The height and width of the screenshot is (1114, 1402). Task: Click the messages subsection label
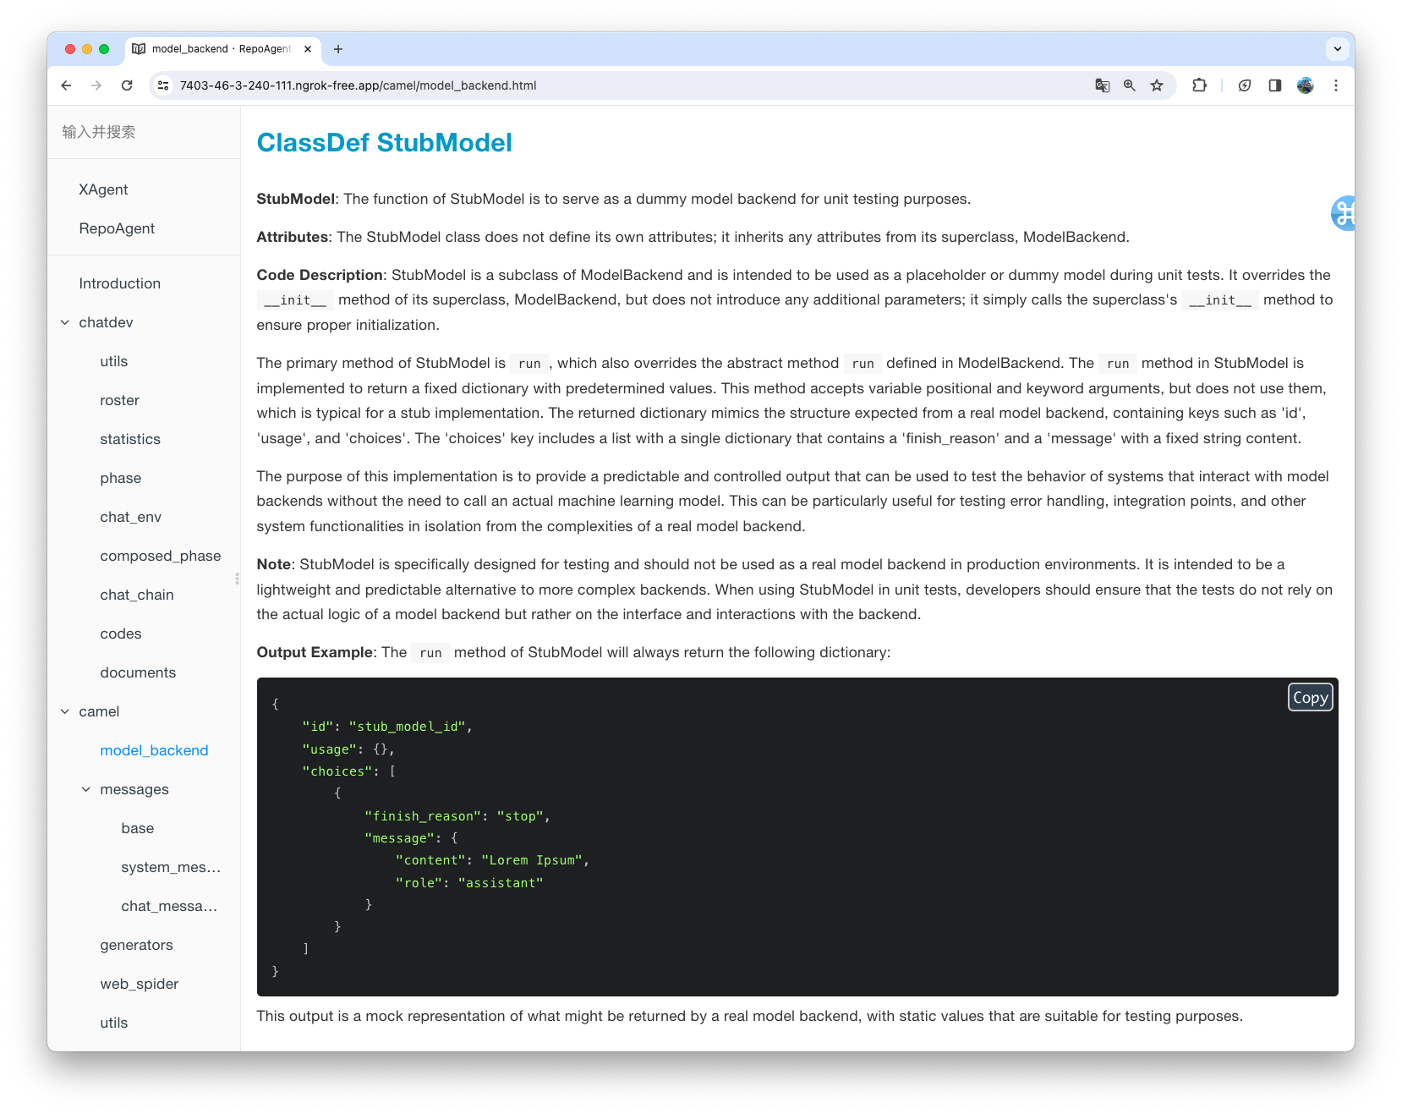pyautogui.click(x=134, y=789)
